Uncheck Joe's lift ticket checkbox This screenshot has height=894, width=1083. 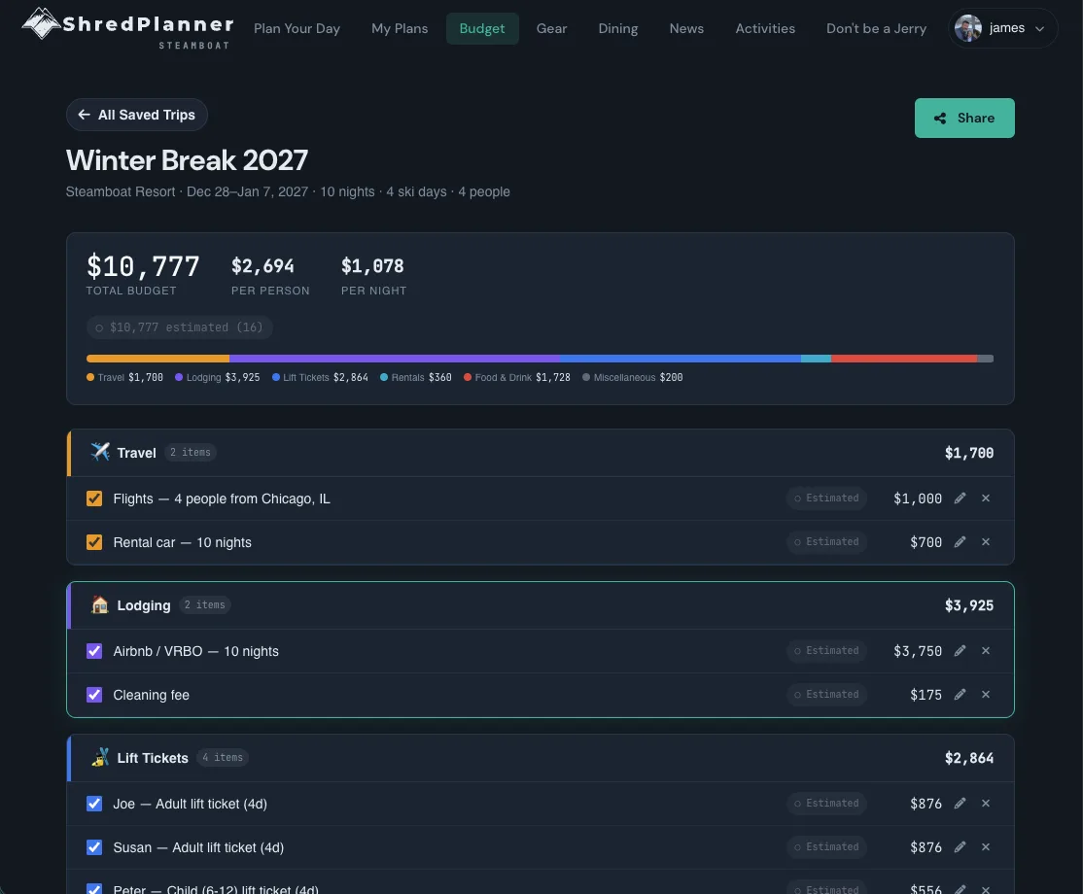point(94,804)
